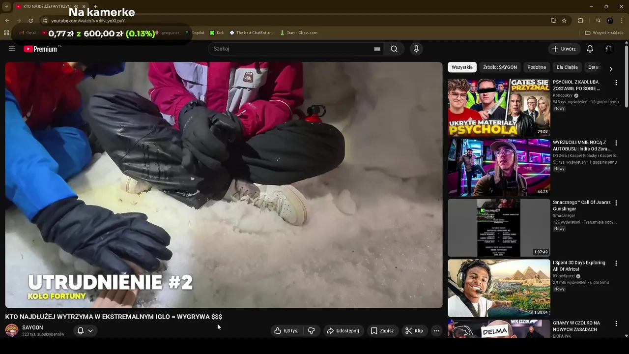Image resolution: width=629 pixels, height=354 pixels.
Task: Go to YouTube Premium home logo
Action: tap(40, 49)
